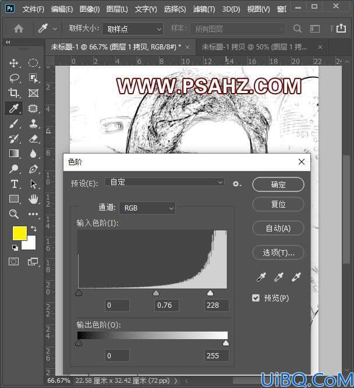Select the Object Selection tool
Screen dimensions: 354x388
click(33, 78)
